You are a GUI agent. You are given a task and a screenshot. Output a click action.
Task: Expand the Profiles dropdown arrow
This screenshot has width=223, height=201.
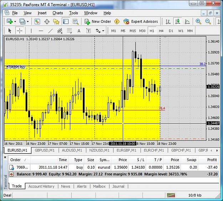pyautogui.click(x=28, y=22)
